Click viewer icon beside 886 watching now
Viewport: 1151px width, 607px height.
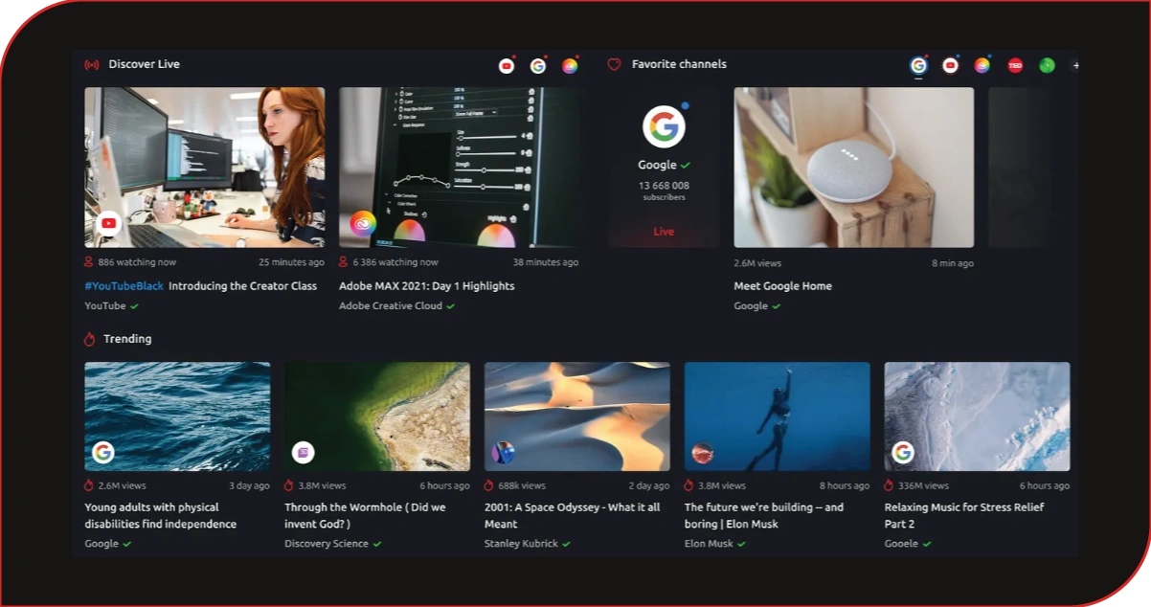click(89, 262)
